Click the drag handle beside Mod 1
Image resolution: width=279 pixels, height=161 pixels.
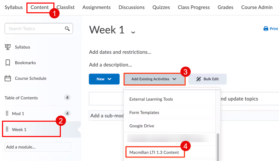pos(7,113)
